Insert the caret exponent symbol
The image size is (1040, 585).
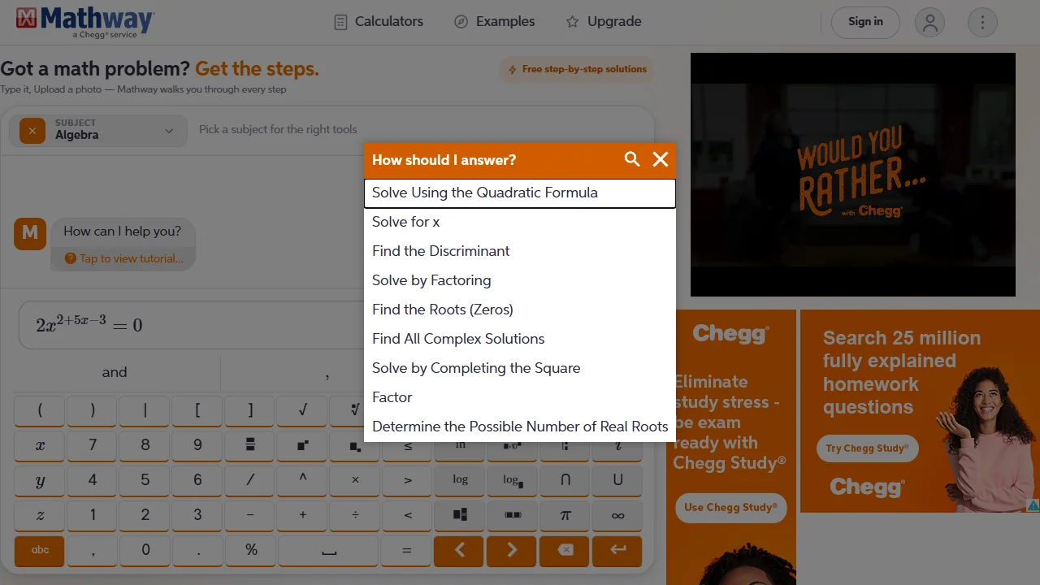click(302, 480)
